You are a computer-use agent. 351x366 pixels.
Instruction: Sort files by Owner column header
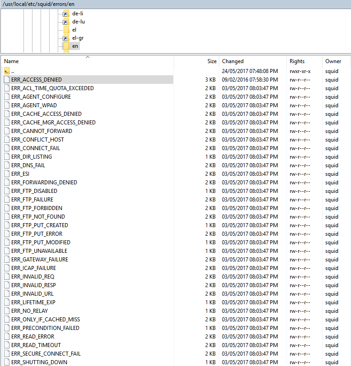(x=336, y=61)
